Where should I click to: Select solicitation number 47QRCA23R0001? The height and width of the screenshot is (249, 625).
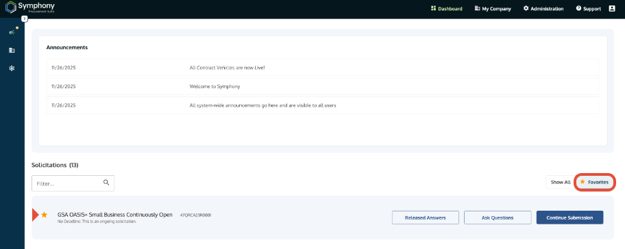(x=195, y=215)
